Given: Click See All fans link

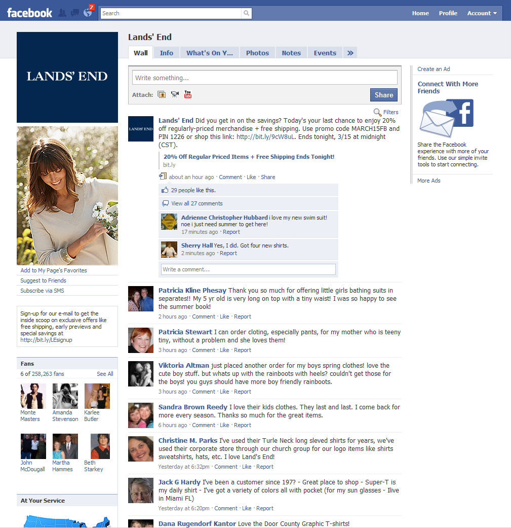Looking at the screenshot, I should coord(105,374).
